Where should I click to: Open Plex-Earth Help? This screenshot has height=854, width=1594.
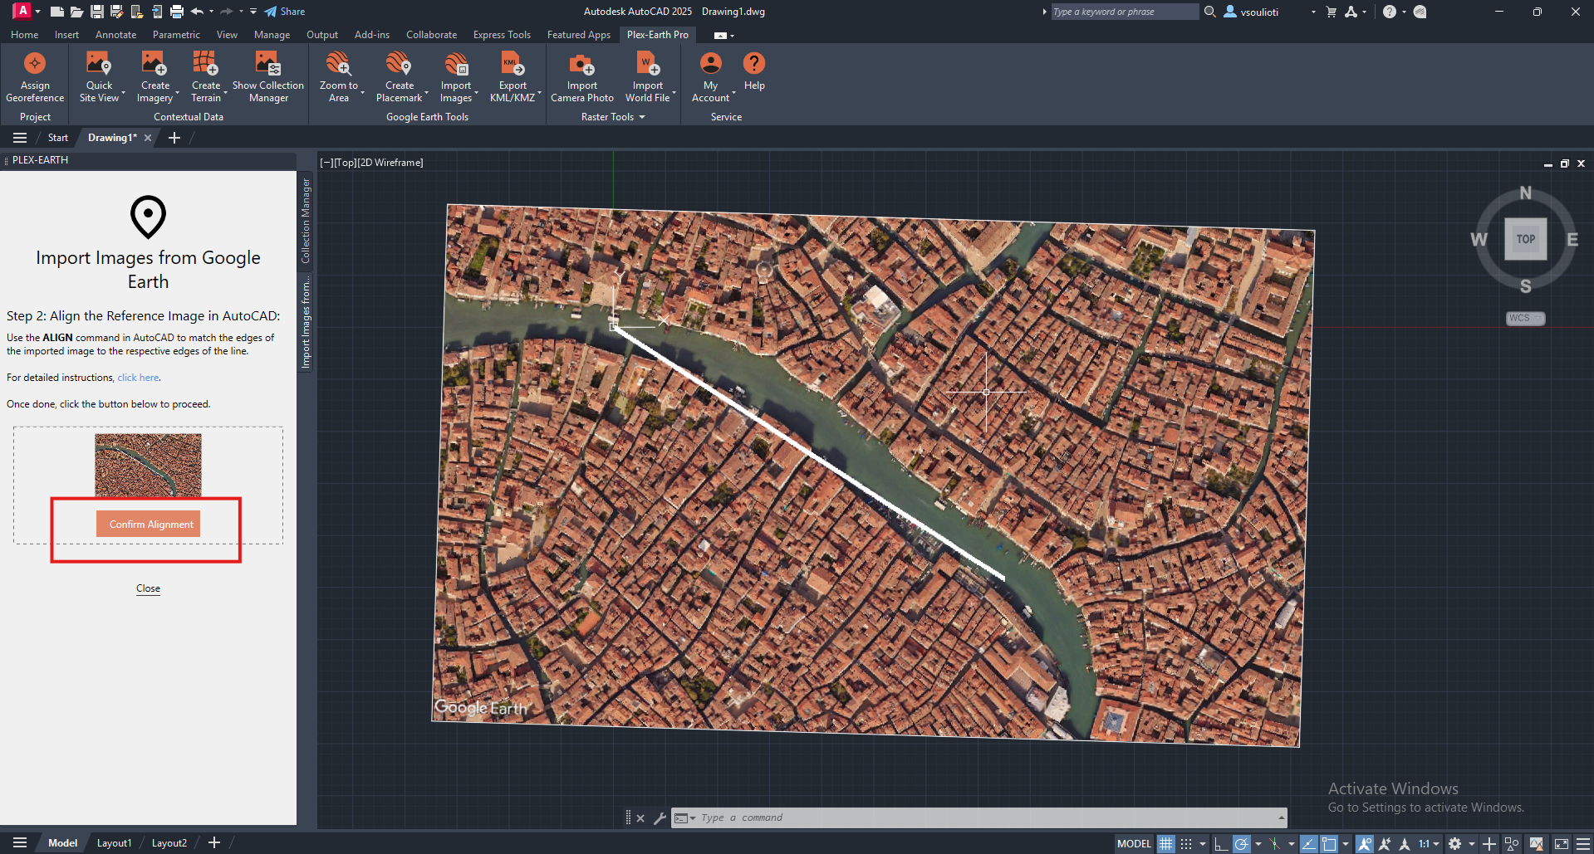pos(754,71)
